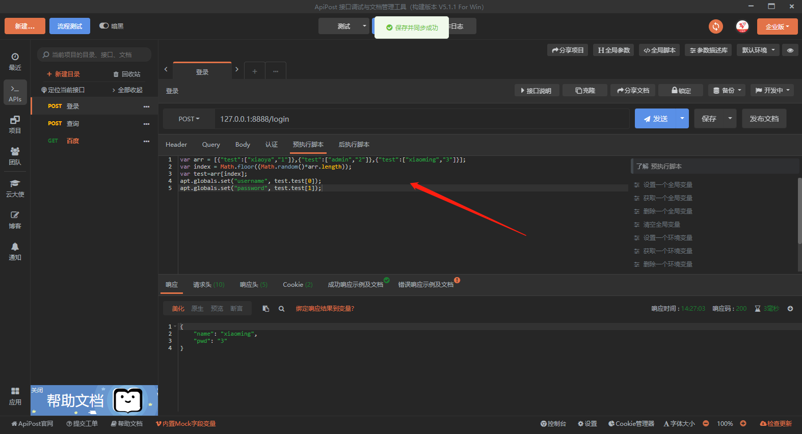The image size is (802, 434).
Task: Open 设置 settings from status bar
Action: [x=587, y=424]
